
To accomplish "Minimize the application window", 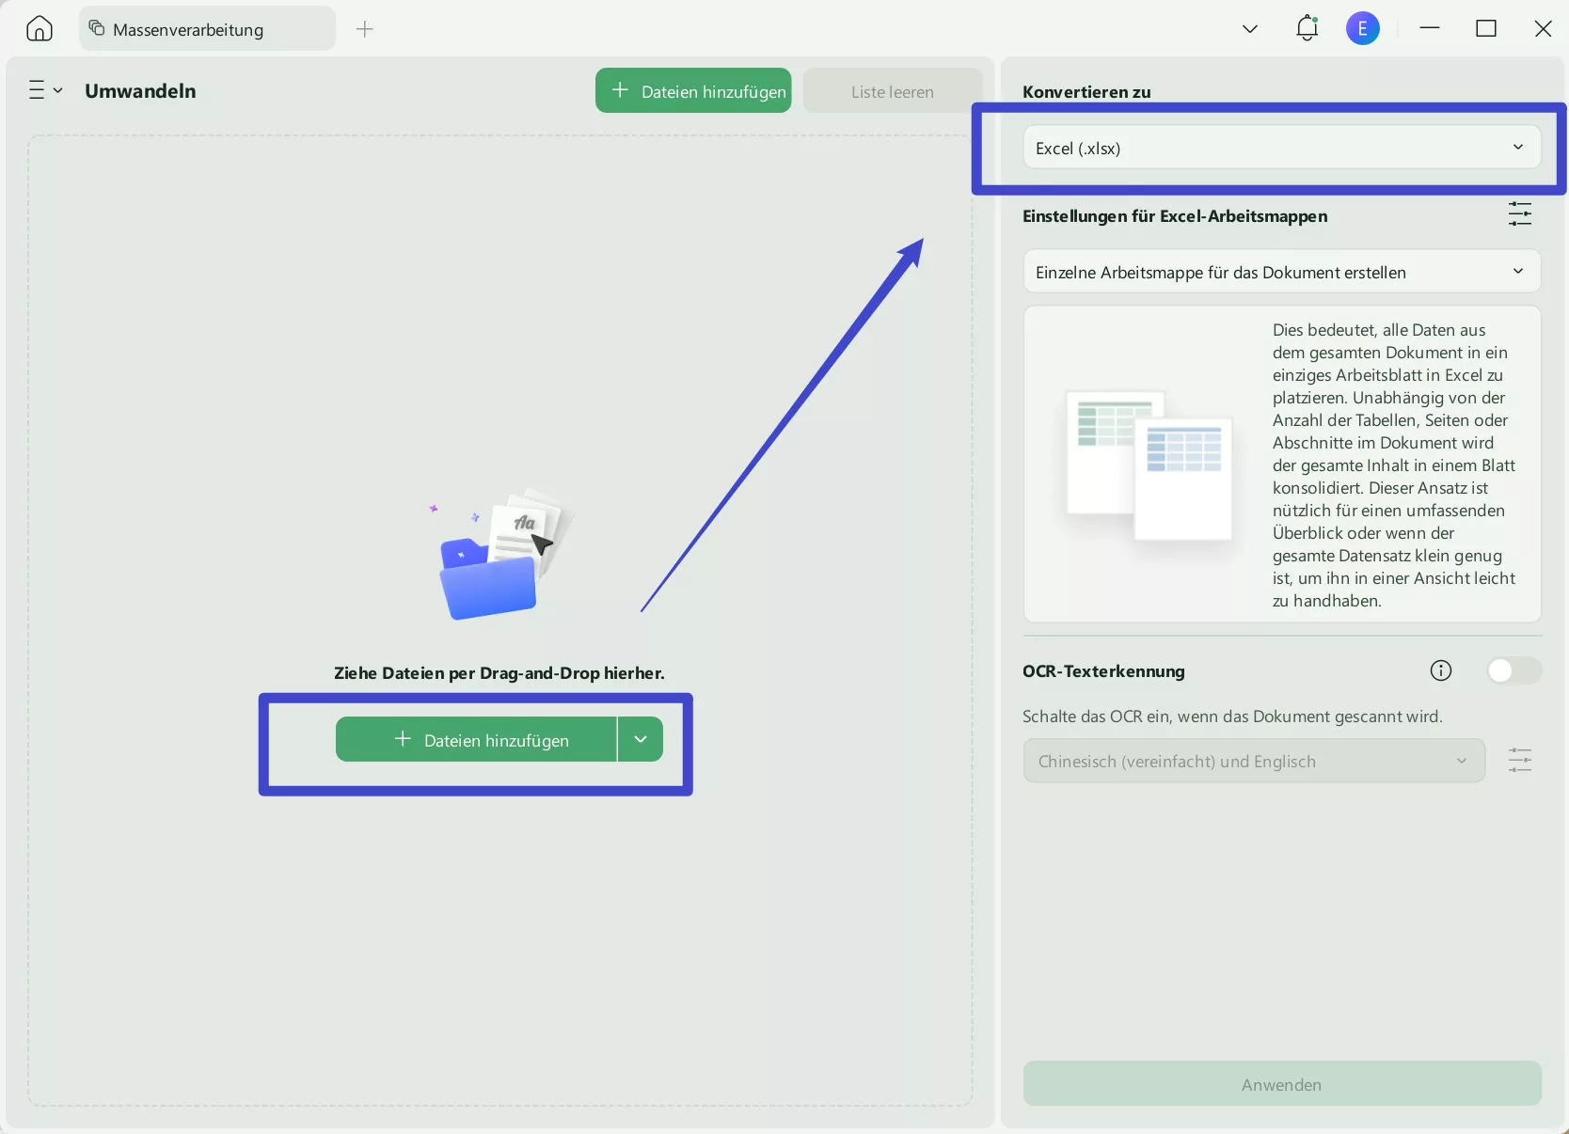I will point(1430,29).
